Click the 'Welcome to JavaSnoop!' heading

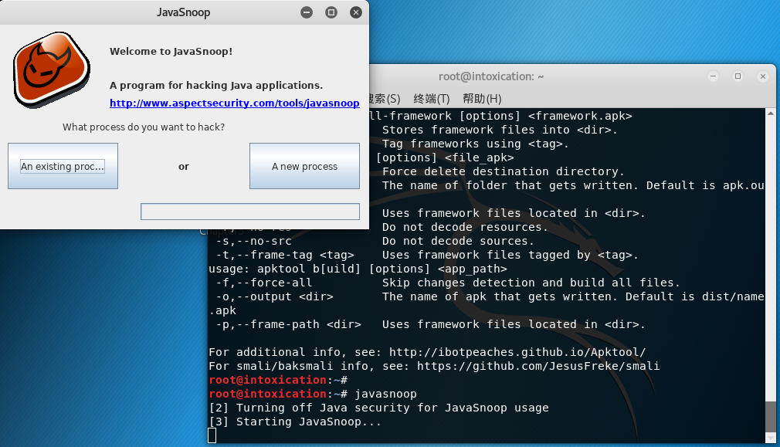171,51
